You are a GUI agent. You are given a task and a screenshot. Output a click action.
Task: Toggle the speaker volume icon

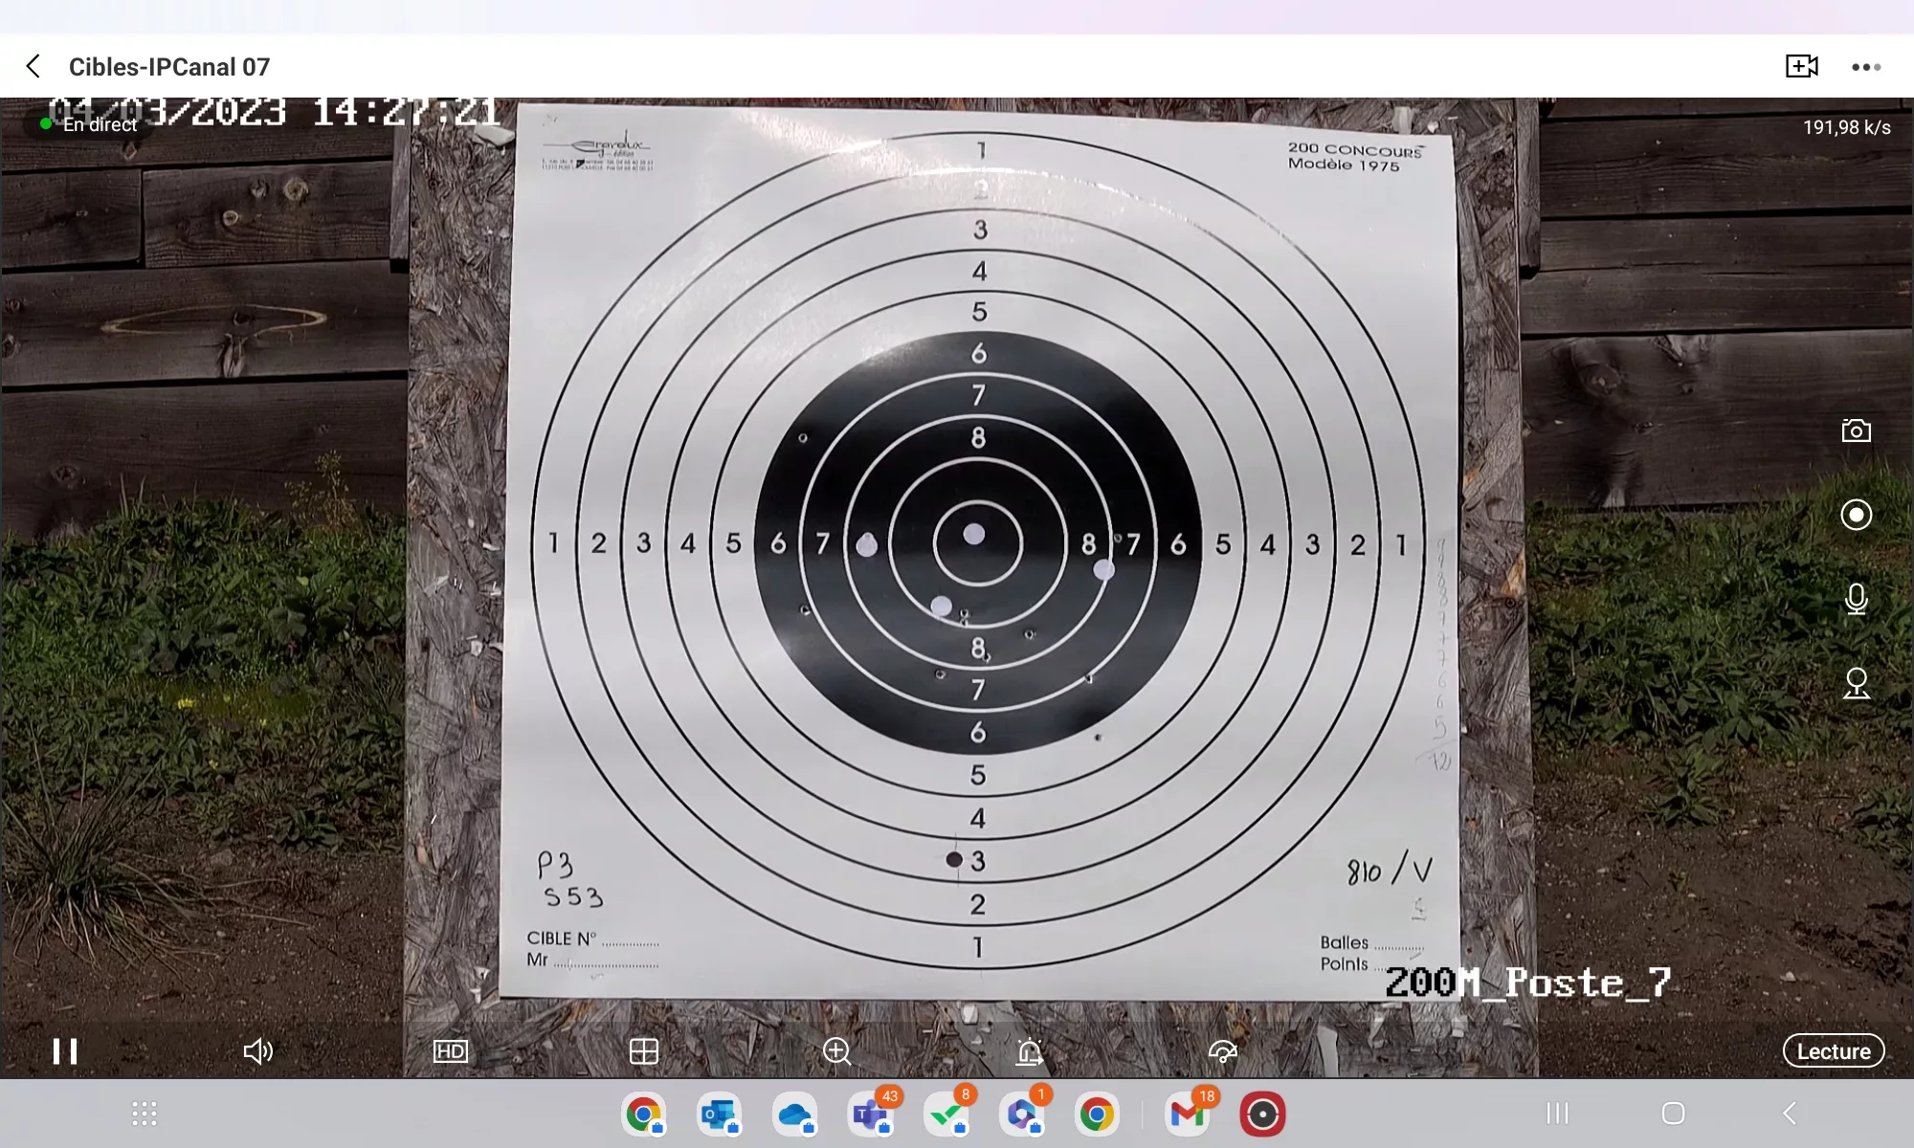point(257,1051)
